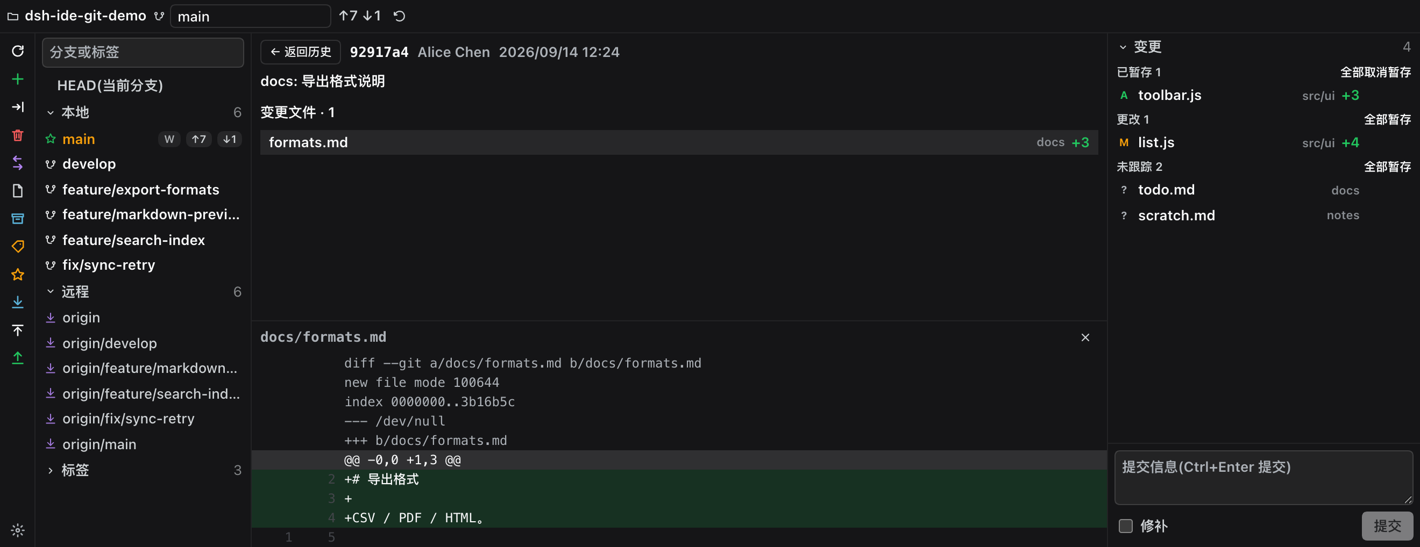Click the folder icon beside dsh-ide-git-demo
This screenshot has height=547, width=1420.
(13, 17)
